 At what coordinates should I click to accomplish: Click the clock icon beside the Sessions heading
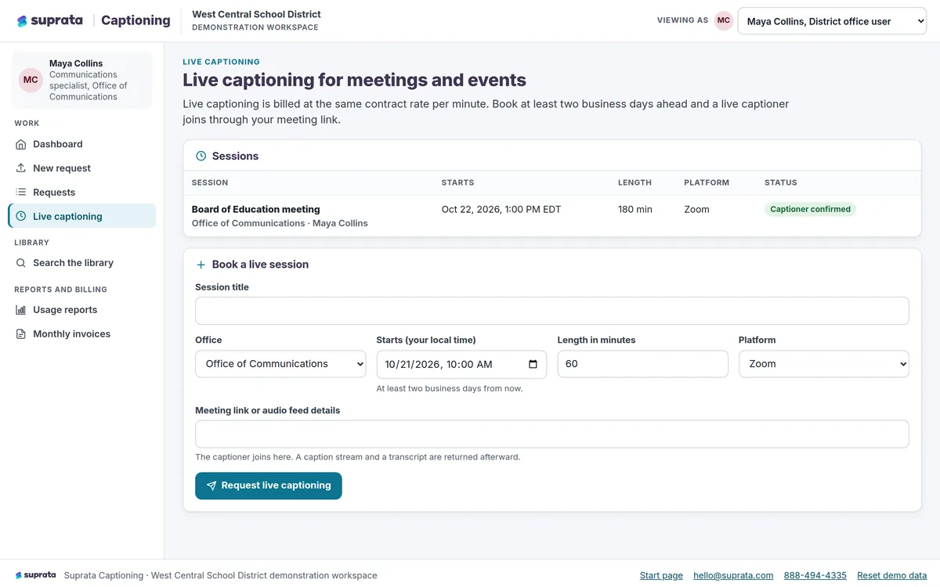pos(201,156)
